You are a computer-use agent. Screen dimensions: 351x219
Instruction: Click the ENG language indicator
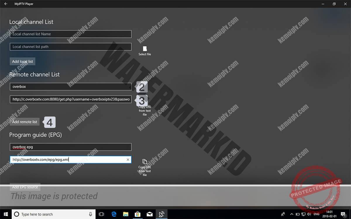pyautogui.click(x=316, y=214)
